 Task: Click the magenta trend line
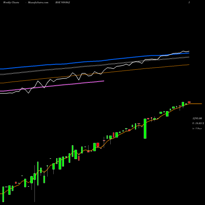pos(52,86)
